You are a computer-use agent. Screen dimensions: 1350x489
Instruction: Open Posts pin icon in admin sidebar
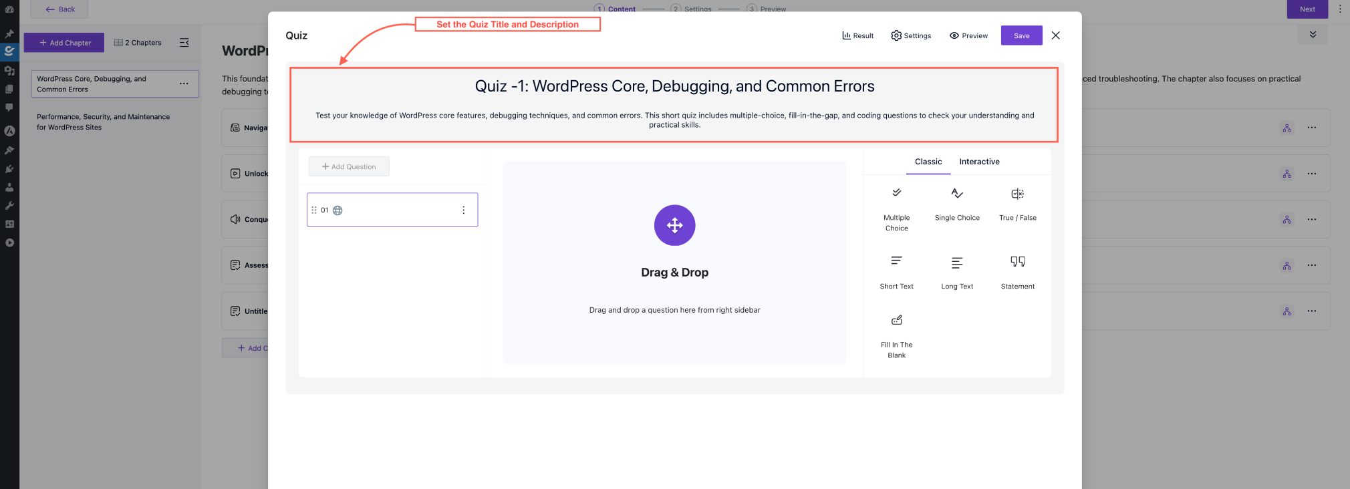point(9,33)
